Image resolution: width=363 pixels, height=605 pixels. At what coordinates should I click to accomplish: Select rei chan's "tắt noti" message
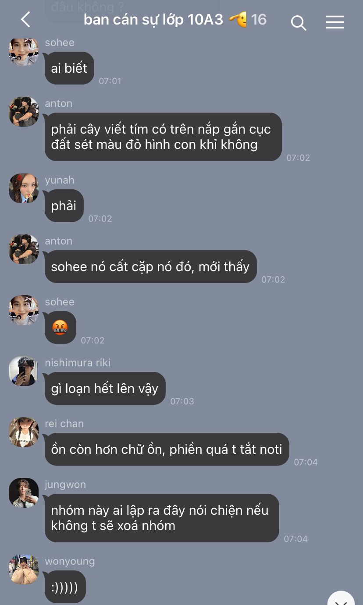[x=167, y=449]
